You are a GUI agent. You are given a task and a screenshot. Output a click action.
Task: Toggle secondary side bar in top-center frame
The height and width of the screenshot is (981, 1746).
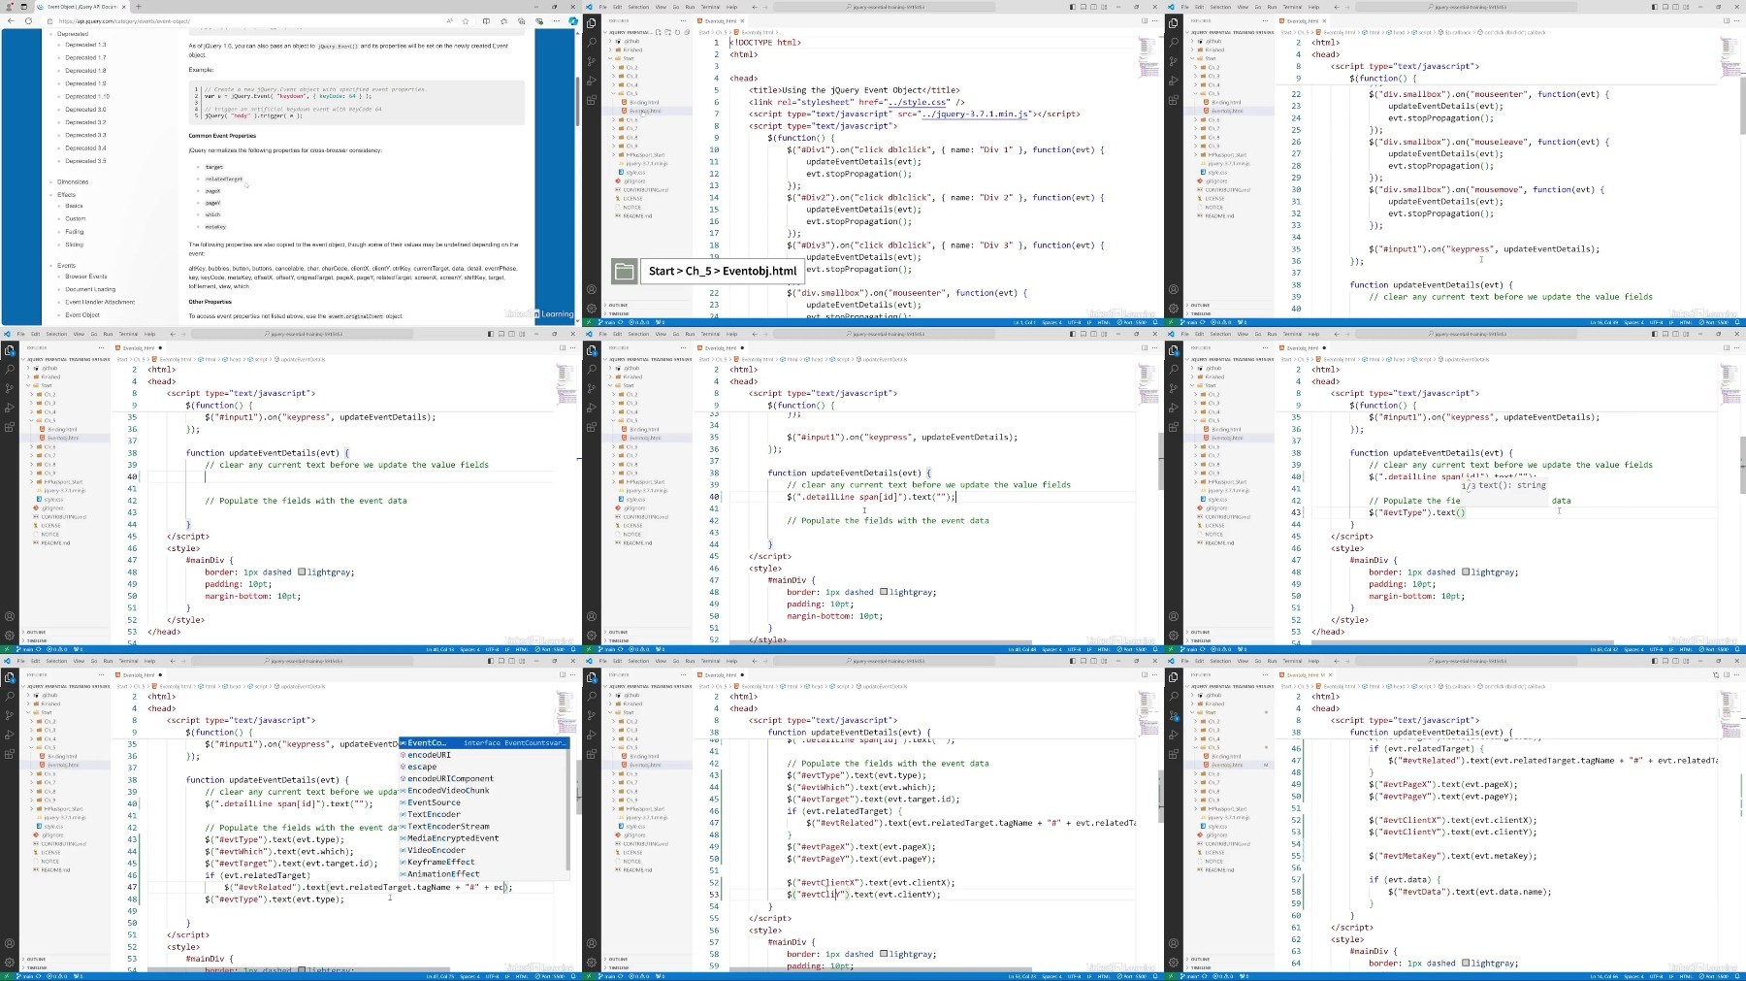[x=1093, y=7]
